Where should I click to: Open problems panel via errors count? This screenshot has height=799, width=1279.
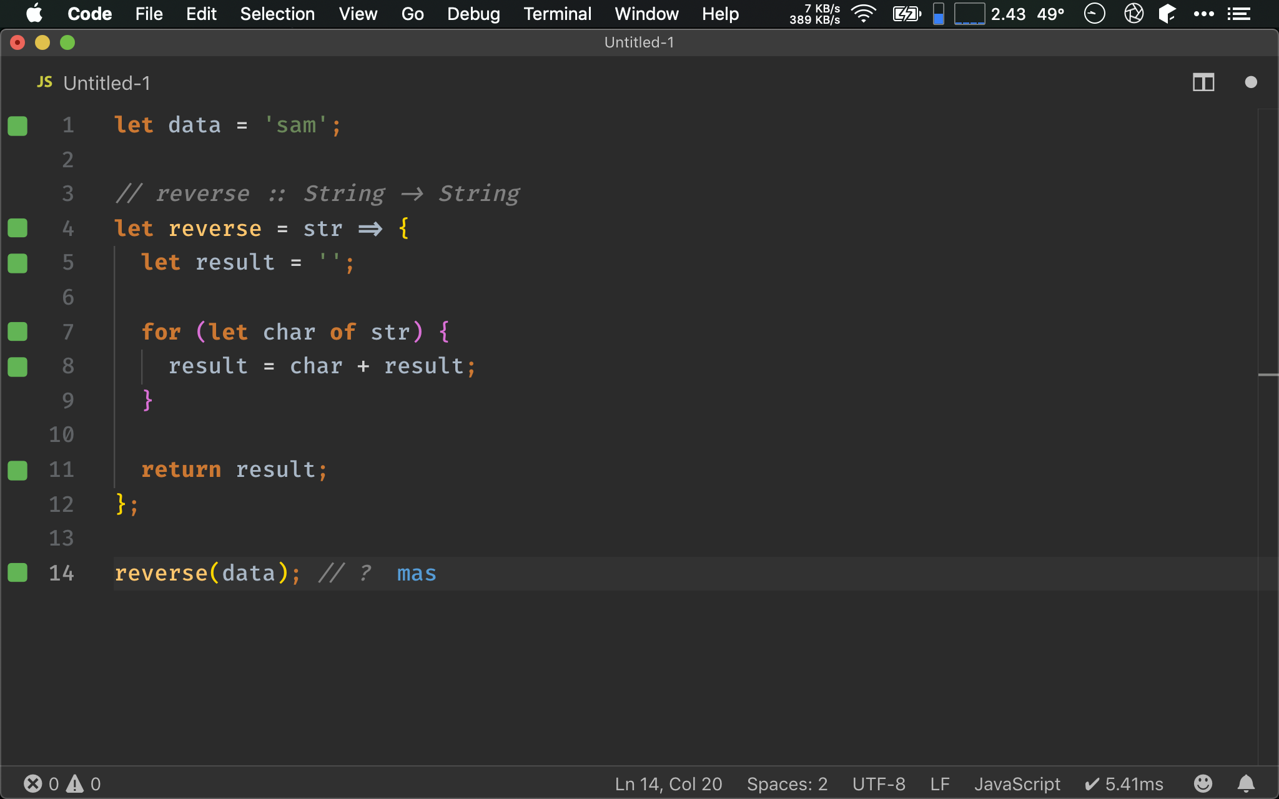coord(41,783)
